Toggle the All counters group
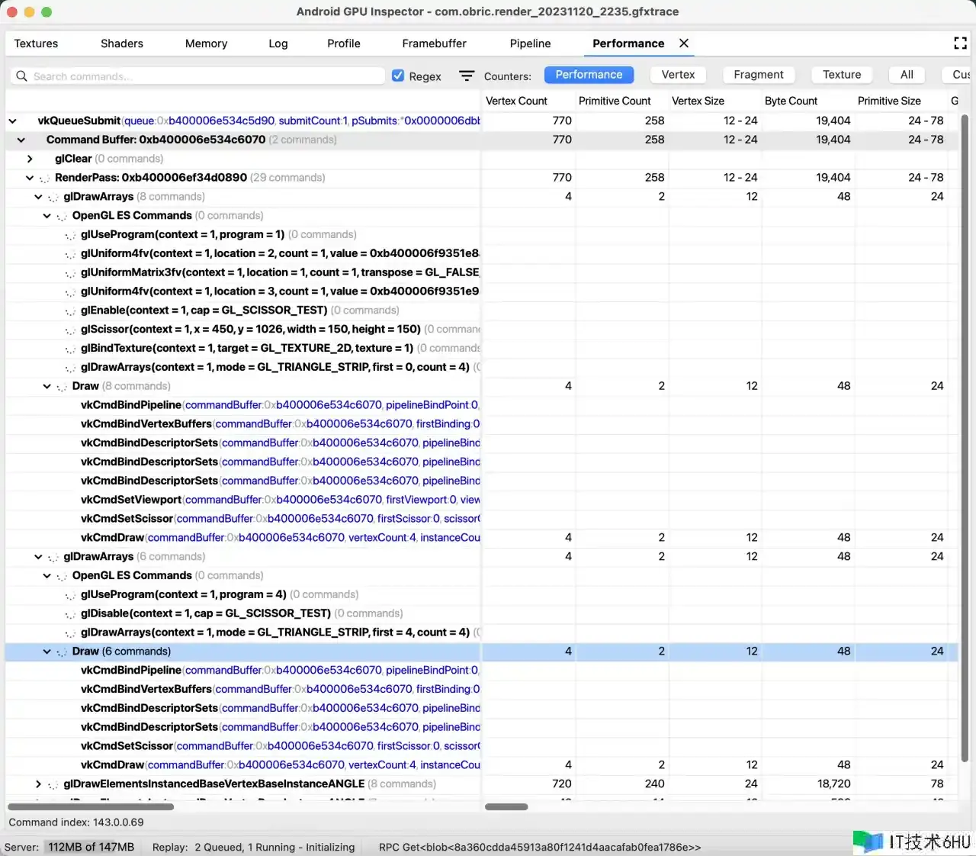The height and width of the screenshot is (856, 976). point(907,75)
